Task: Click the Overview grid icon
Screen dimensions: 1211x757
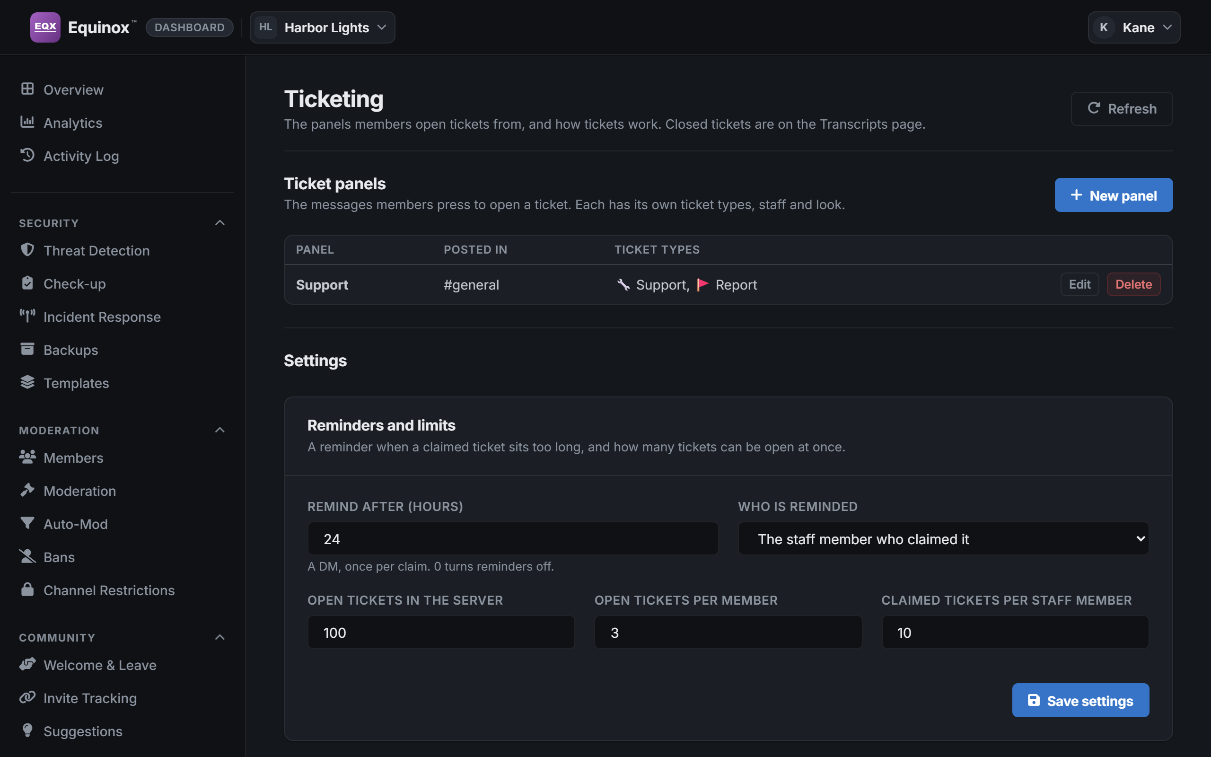Action: (x=27, y=89)
